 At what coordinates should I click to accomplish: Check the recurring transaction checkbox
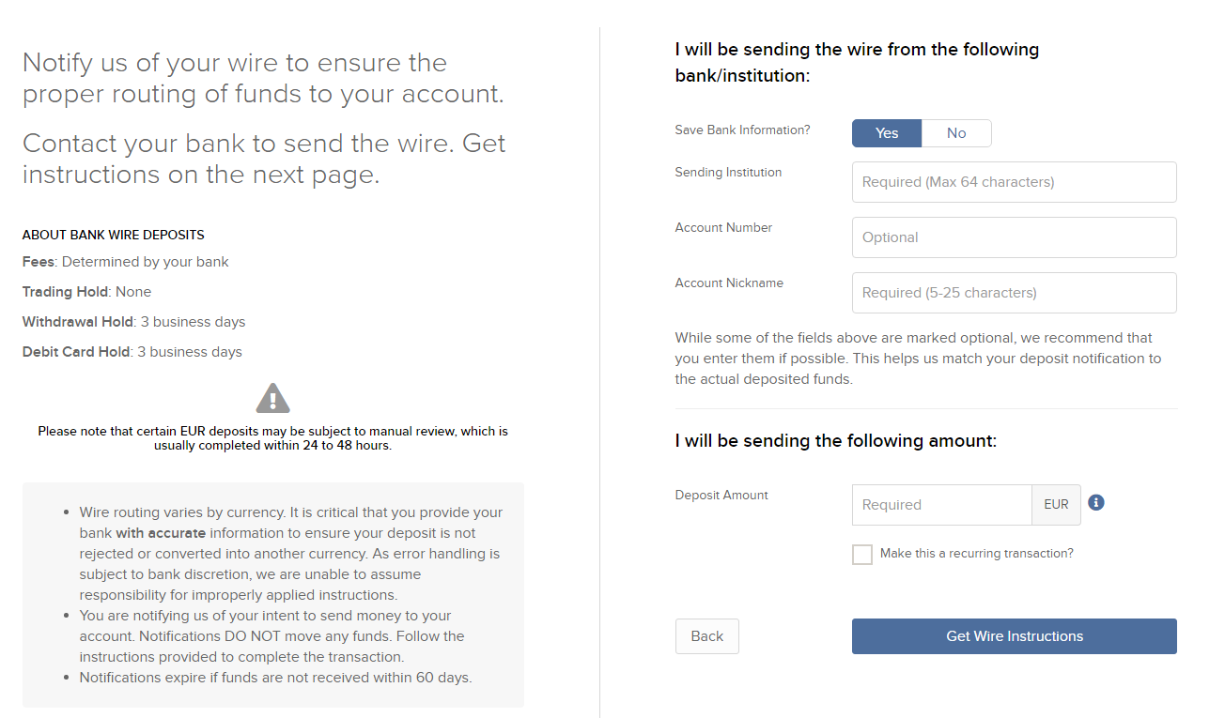862,555
